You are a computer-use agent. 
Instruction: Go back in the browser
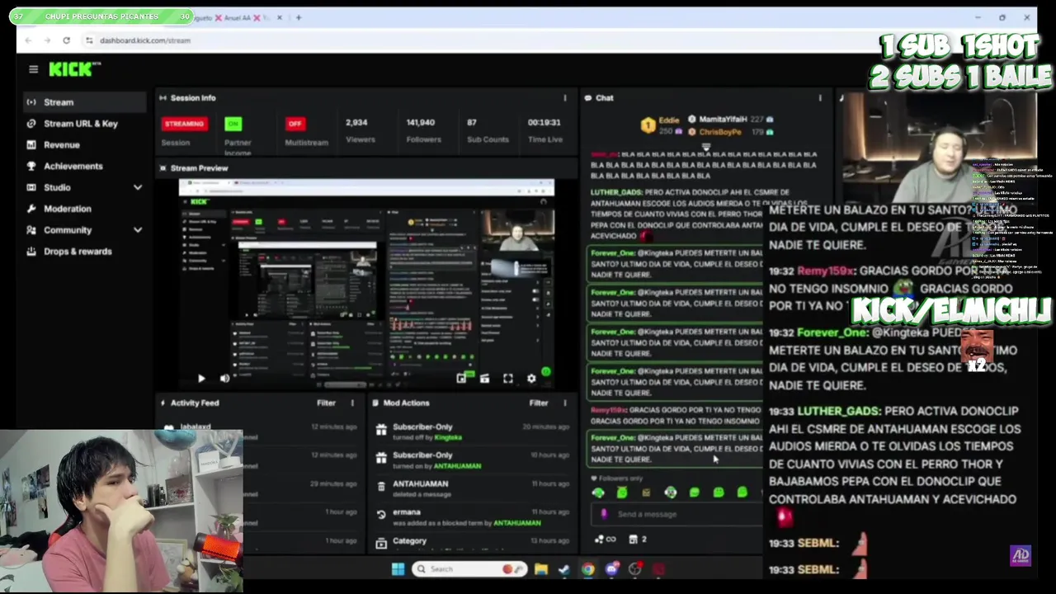click(28, 40)
